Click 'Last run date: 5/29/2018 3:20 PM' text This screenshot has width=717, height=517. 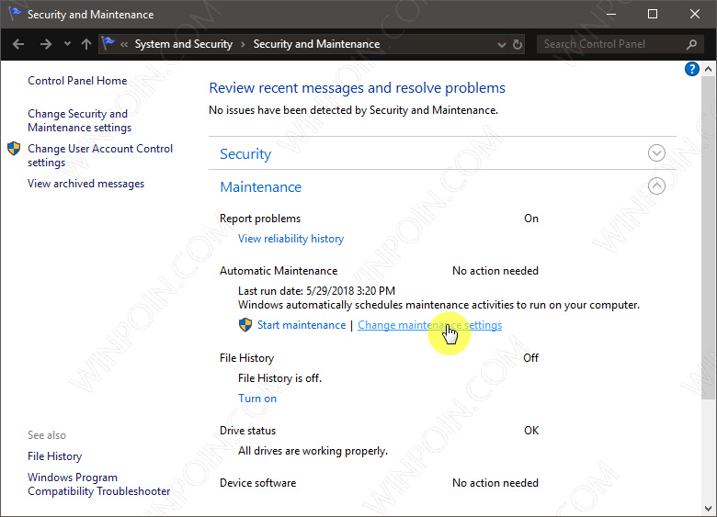(x=316, y=291)
